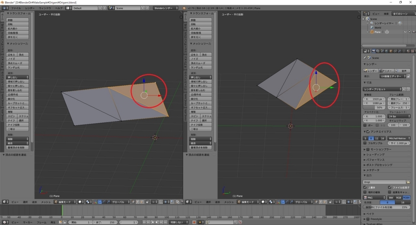Open the ファイル menu in the top bar
Screen dimensions: 416x225
16,8
